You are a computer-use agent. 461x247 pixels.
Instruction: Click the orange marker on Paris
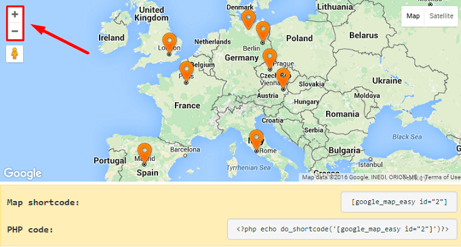[186, 71]
